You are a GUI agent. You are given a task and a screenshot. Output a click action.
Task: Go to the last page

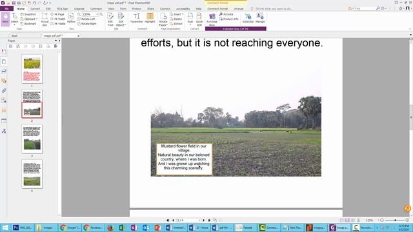pos(209,220)
